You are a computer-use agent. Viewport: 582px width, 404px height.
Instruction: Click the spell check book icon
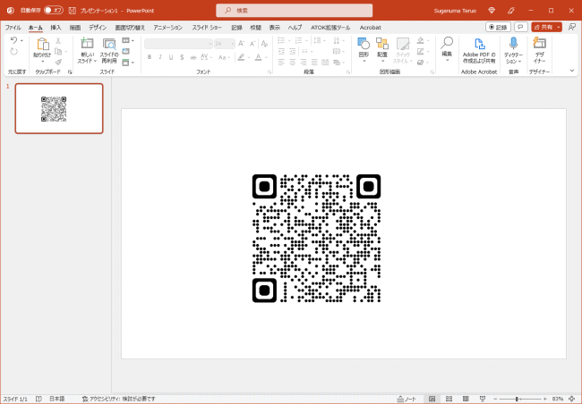tap(39, 399)
